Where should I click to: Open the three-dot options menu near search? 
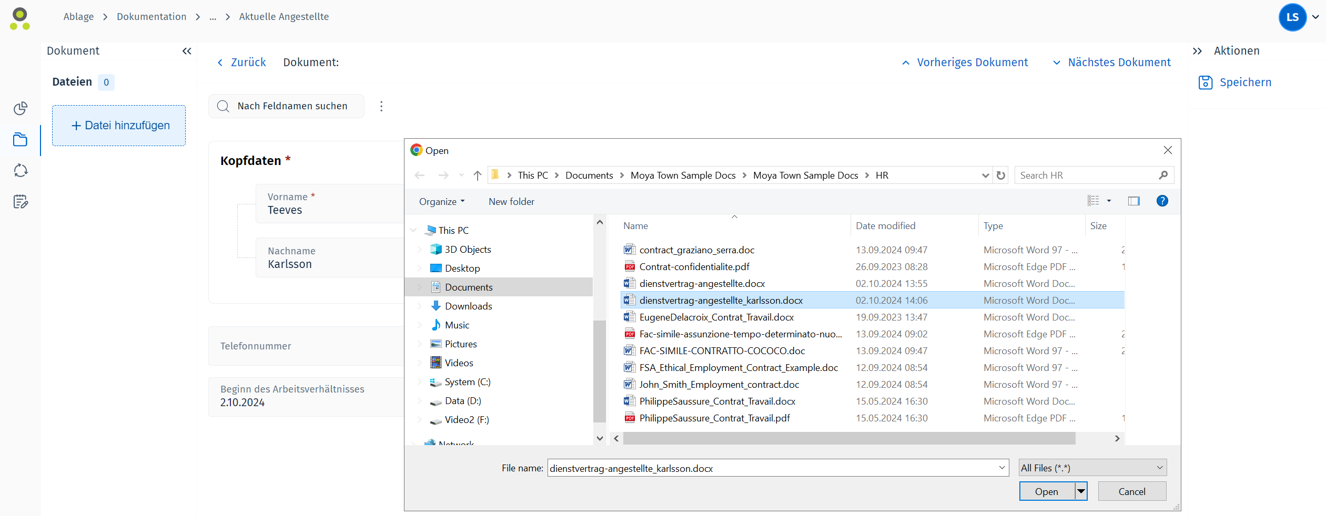pyautogui.click(x=381, y=106)
